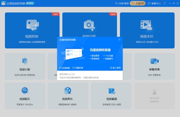
Task: Click the 本软件内容及最终解释权 copyright line
Action: coord(79,78)
